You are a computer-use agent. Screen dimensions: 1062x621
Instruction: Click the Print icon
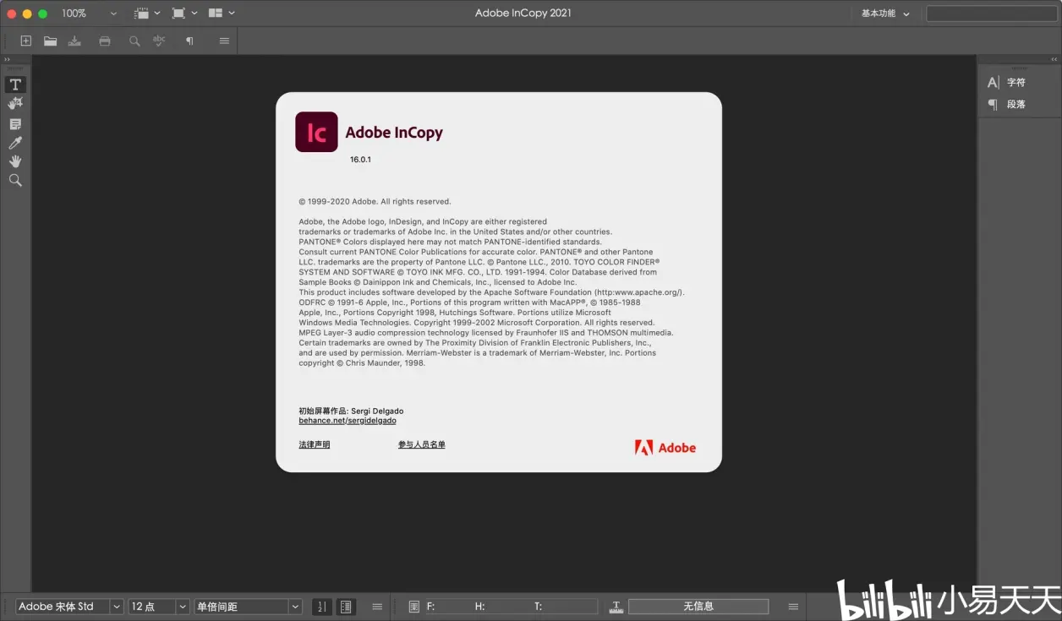[x=105, y=41]
